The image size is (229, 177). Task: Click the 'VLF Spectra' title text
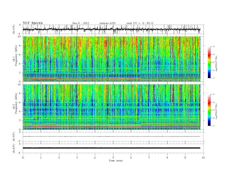[33, 23]
